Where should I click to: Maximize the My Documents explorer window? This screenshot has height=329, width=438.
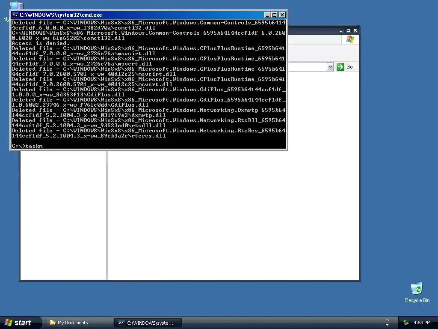tap(348, 30)
